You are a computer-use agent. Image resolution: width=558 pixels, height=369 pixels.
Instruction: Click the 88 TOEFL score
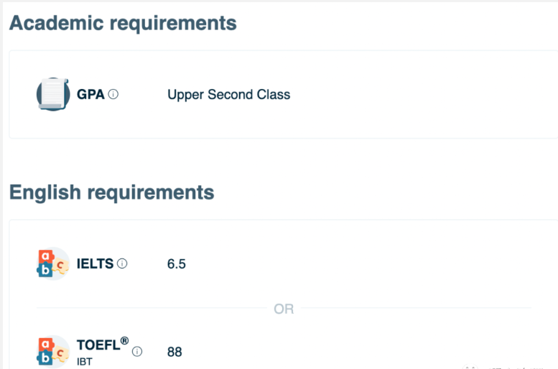pos(175,352)
